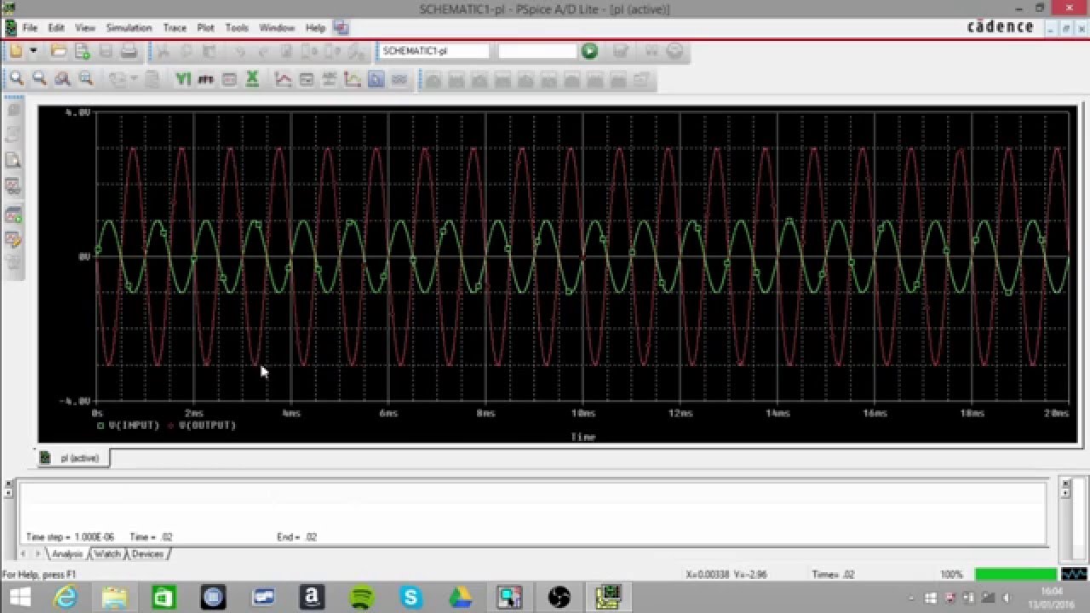Click the SCHEMATIC1-pl profile field

[x=434, y=51]
